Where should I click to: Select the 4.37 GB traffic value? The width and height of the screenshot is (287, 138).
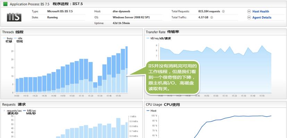203,18
